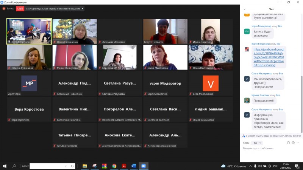Open Google Chrome from the taskbar
The image size is (303, 170).
(x=114, y=166)
